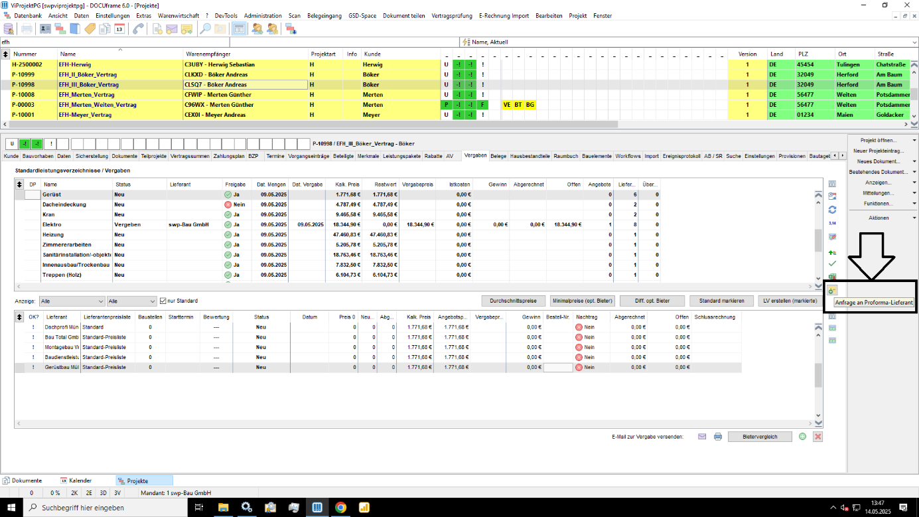
Task: Open the Warenwirtschaft menu
Action: [x=178, y=15]
